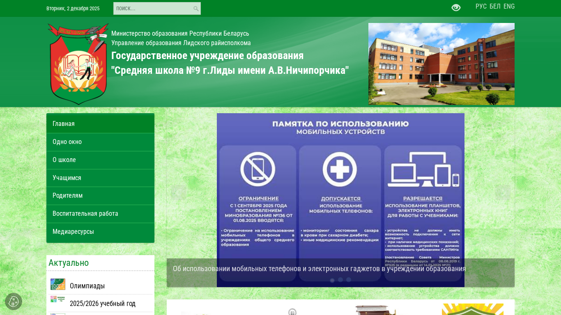Click the search magnifier icon

pos(196,9)
